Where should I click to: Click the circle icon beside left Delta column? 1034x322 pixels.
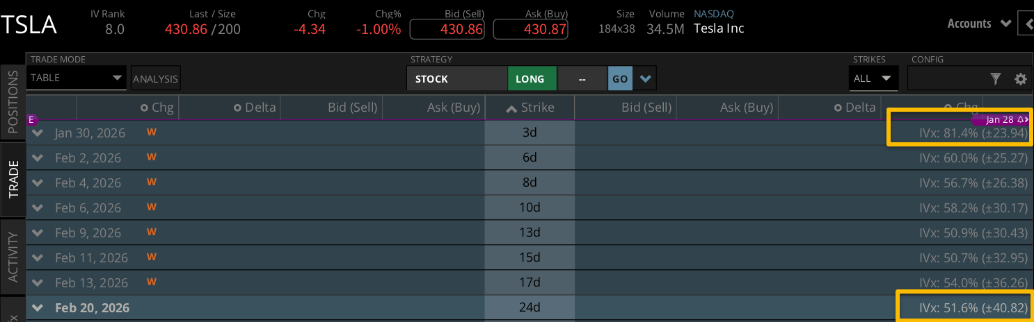coord(237,108)
